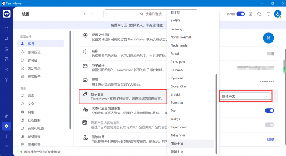
Task: Click the forward navigation arrow
Action: [92, 14]
